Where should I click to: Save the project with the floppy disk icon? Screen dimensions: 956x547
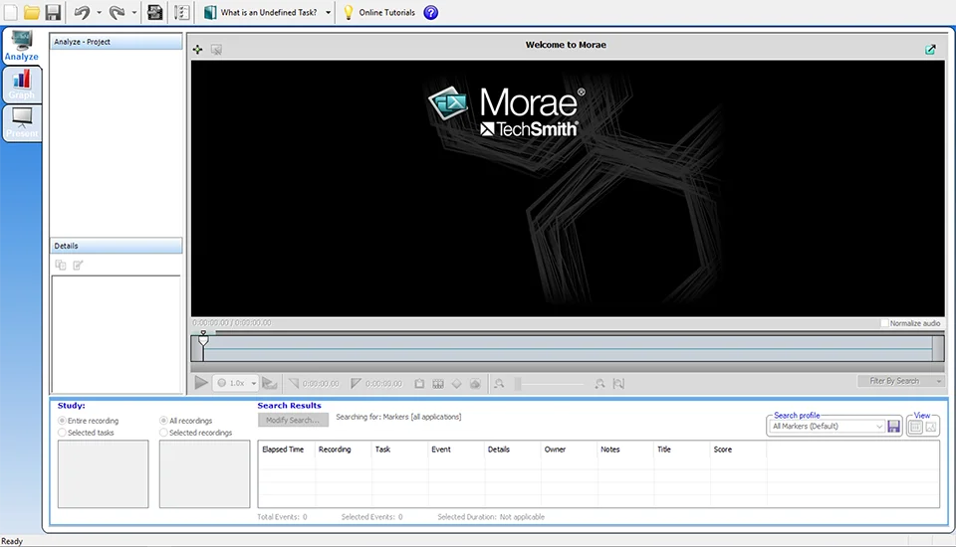53,13
